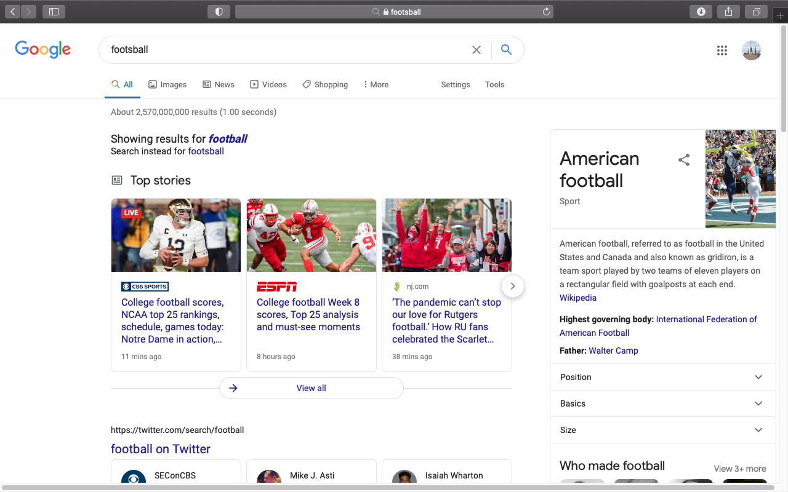The image size is (788, 492).
Task: Switch to the Videos tab
Action: pos(268,85)
